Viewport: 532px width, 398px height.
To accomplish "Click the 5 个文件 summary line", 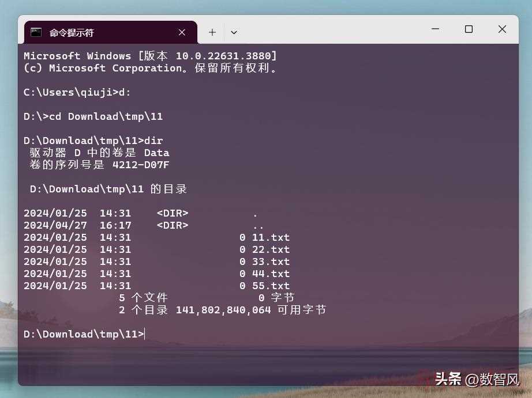I will coord(207,298).
